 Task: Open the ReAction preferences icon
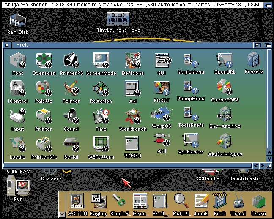click(x=101, y=88)
